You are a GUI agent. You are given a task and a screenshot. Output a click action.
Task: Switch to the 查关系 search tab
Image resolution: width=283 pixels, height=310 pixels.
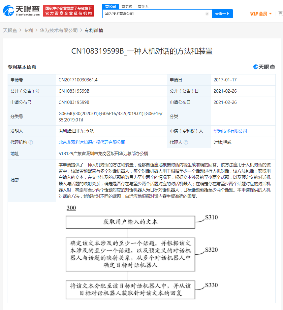[x=142, y=7]
